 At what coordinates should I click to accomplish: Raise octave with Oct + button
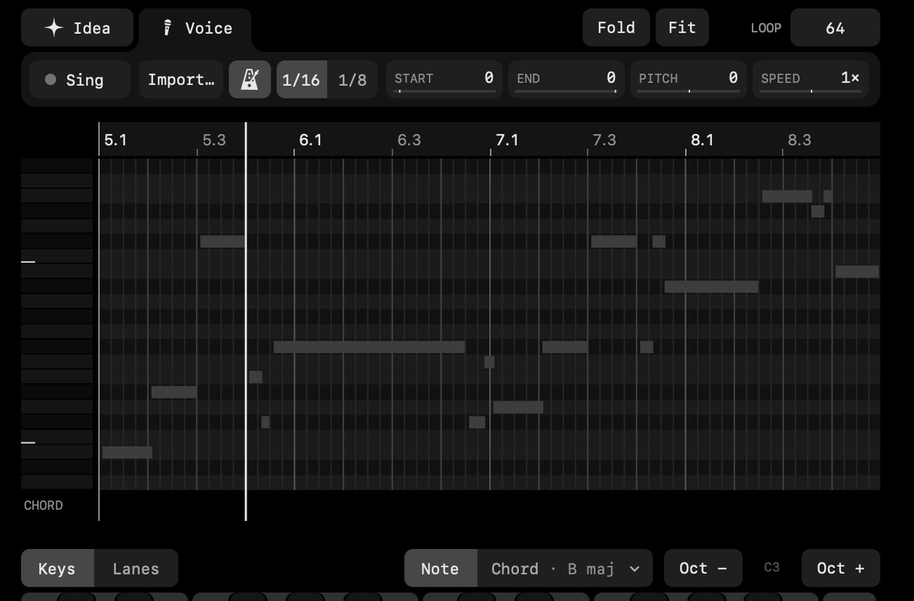(841, 568)
